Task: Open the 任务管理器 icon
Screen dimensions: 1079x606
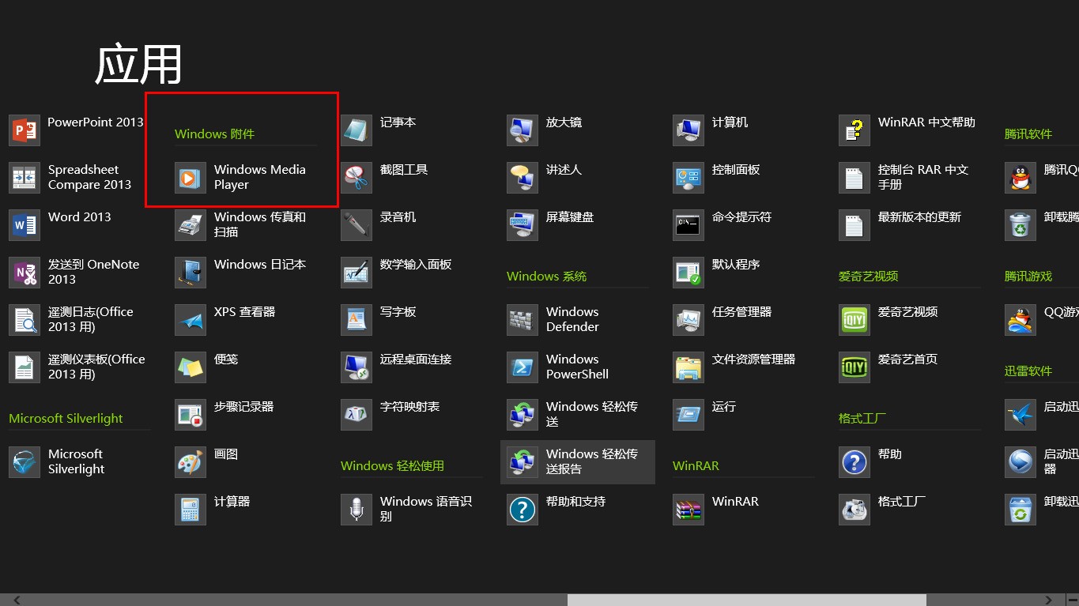Action: [689, 320]
